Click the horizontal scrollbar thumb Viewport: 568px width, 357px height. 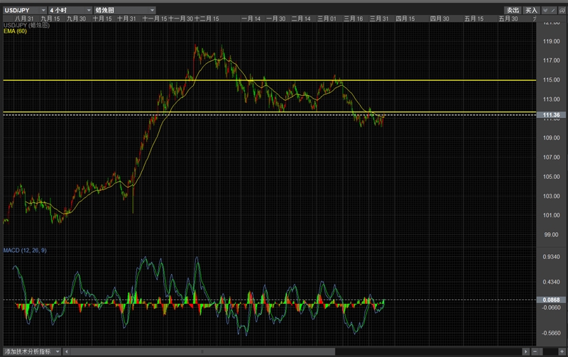pos(203,351)
